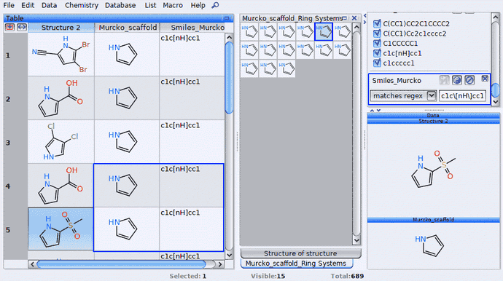Click the invert filter icon for Smiles_Murcko

(457, 80)
